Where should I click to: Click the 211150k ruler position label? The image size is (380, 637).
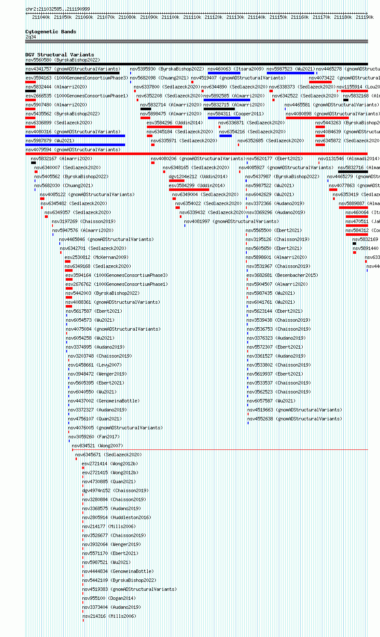(x=278, y=17)
